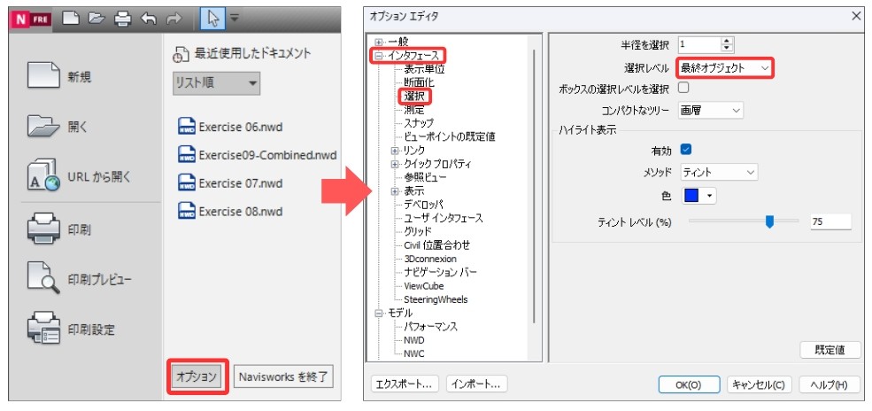Select ビューポイントの既定値 tree item
This screenshot has height=411, width=872.
450,136
